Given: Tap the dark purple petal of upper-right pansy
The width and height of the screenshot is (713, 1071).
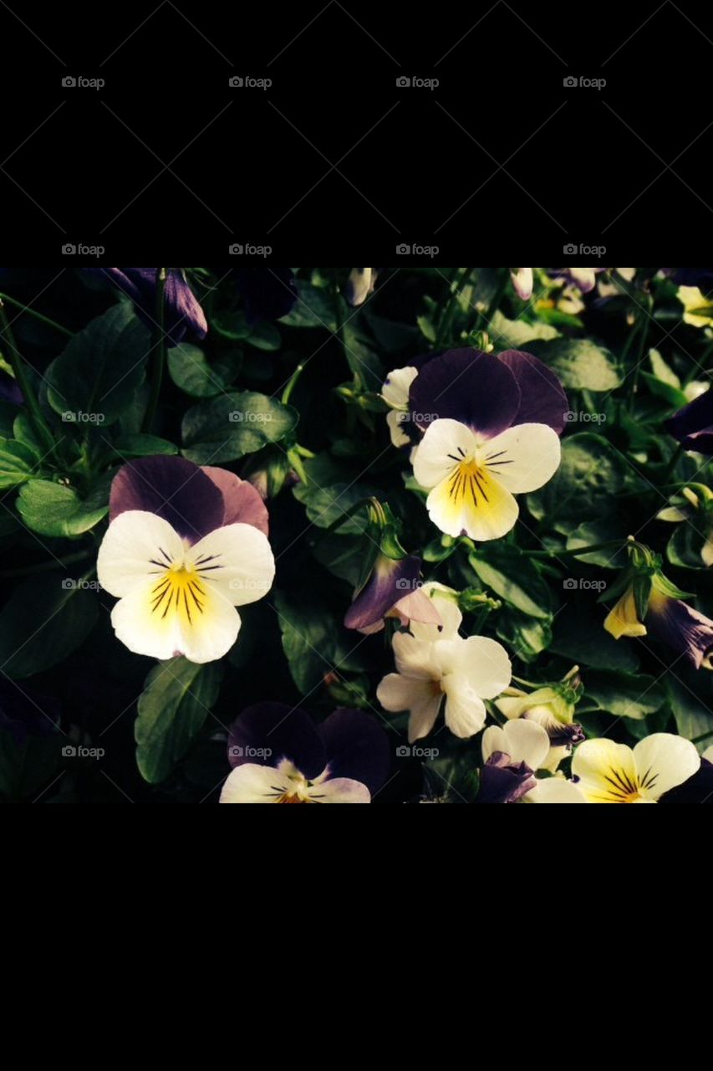Looking at the screenshot, I should click(x=464, y=389).
